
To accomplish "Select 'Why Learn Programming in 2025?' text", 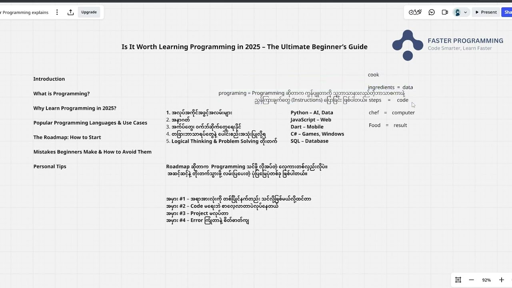I will pyautogui.click(x=75, y=108).
